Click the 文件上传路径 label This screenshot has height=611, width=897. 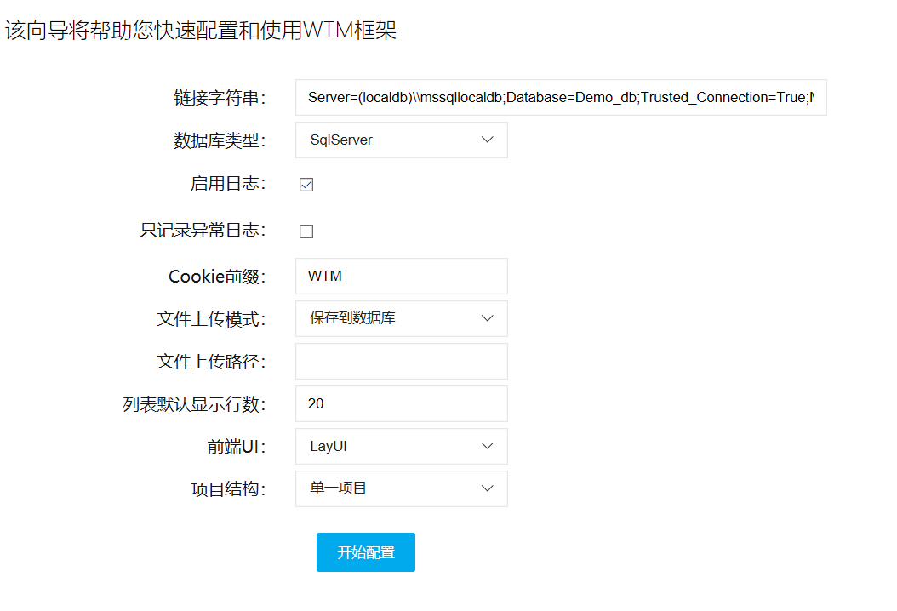click(x=211, y=362)
